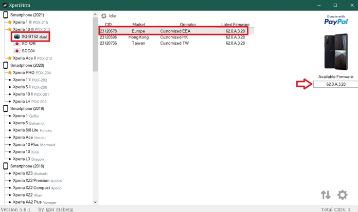Click the Japan flag next to SO-52B
Screen dimensions: 358x212
tap(17, 44)
